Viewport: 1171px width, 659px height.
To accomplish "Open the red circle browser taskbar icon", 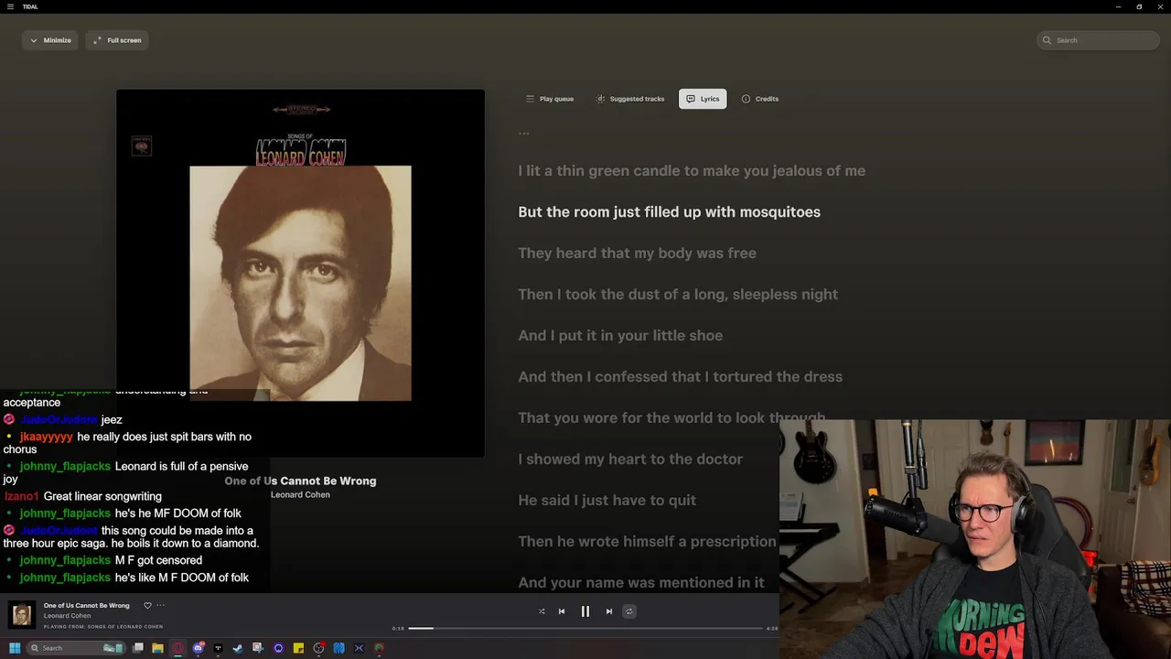I will 177,648.
